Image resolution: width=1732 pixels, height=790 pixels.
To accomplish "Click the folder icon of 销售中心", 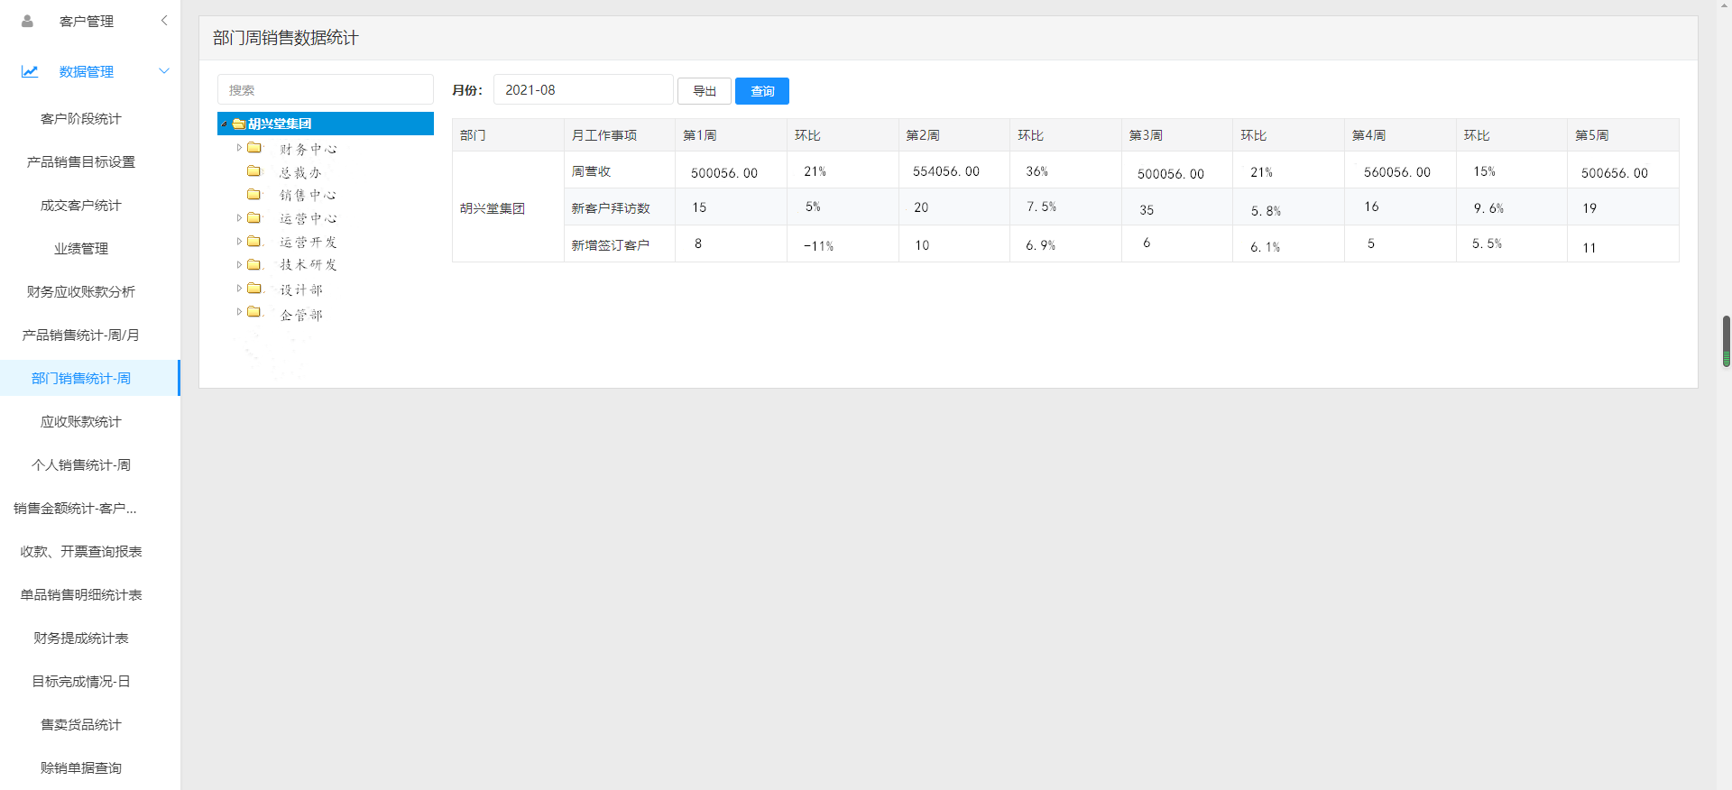I will pyautogui.click(x=254, y=194).
